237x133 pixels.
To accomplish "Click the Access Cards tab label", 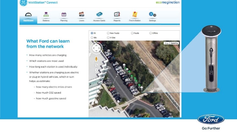I will pos(99,20).
